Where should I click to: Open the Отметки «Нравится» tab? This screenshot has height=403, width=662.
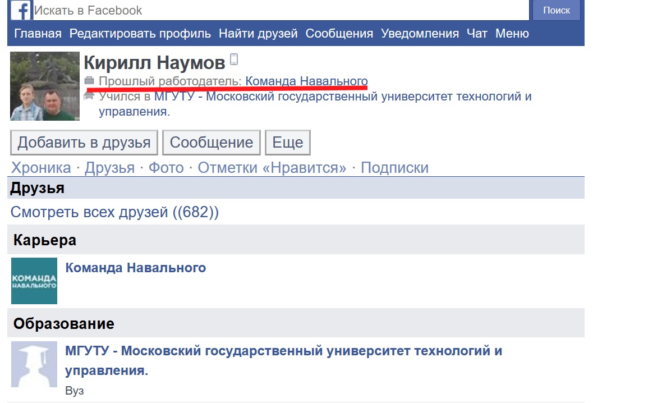tap(272, 168)
